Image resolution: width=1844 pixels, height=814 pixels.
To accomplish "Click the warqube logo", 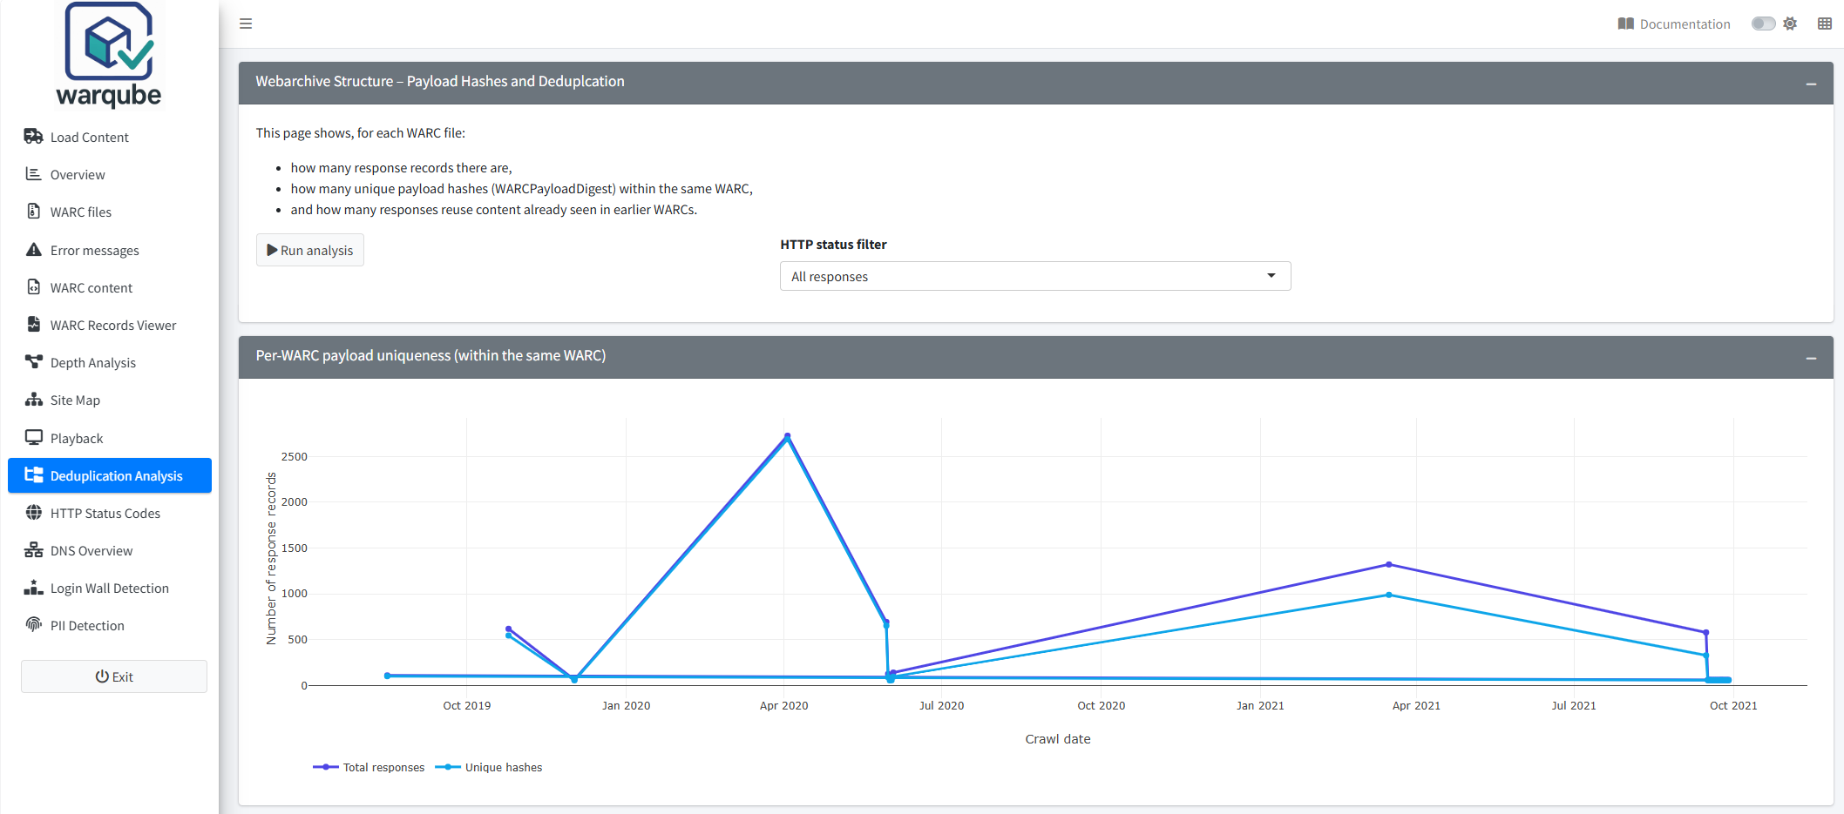I will pyautogui.click(x=109, y=54).
